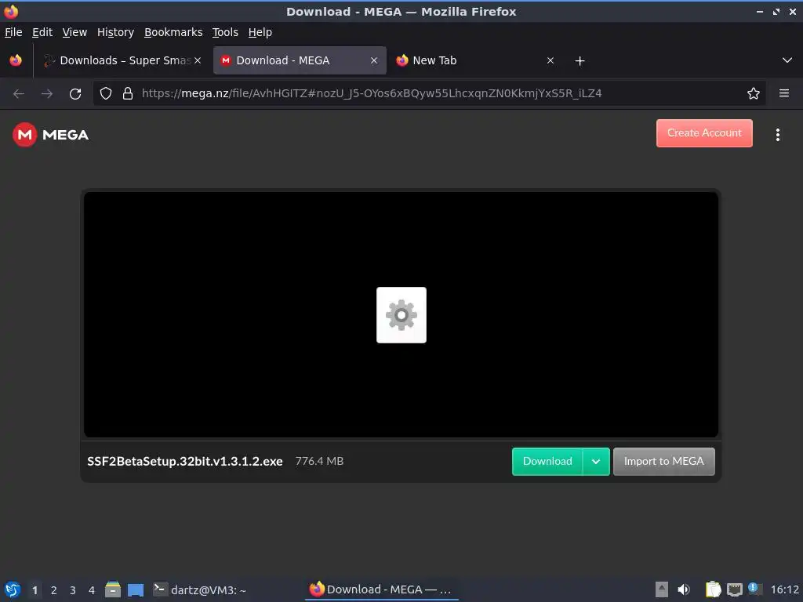Click the Import to MEGA button
Screen dimensions: 803x602
point(663,461)
